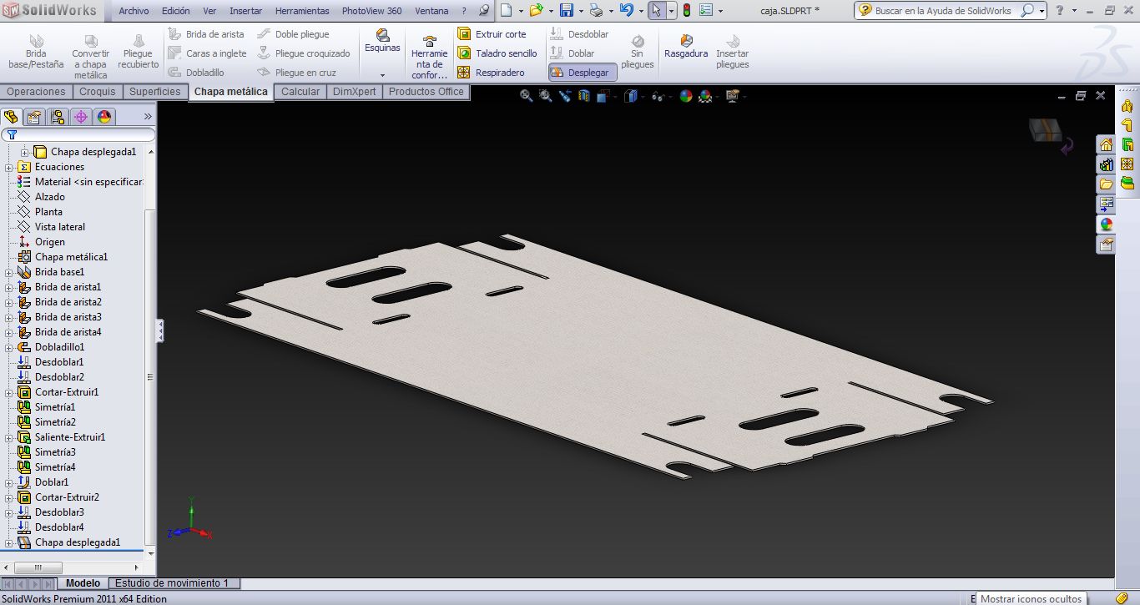Toggle the Desplegar flatten button
Image resolution: width=1140 pixels, height=605 pixels.
click(583, 73)
